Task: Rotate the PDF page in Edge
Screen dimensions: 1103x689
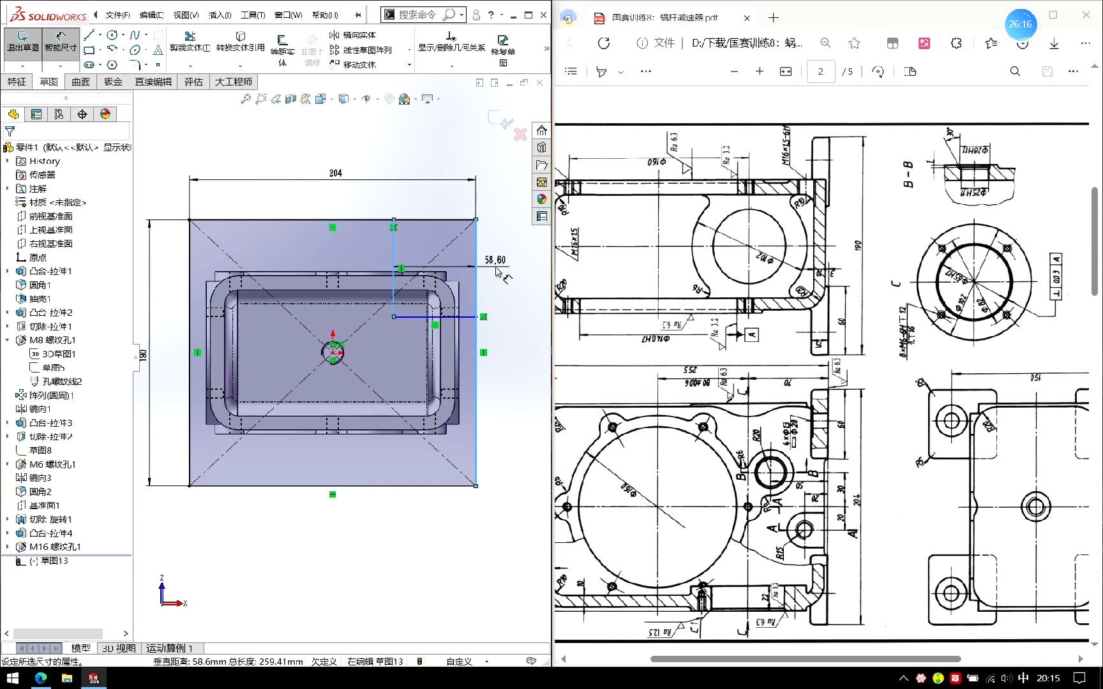Action: (878, 71)
